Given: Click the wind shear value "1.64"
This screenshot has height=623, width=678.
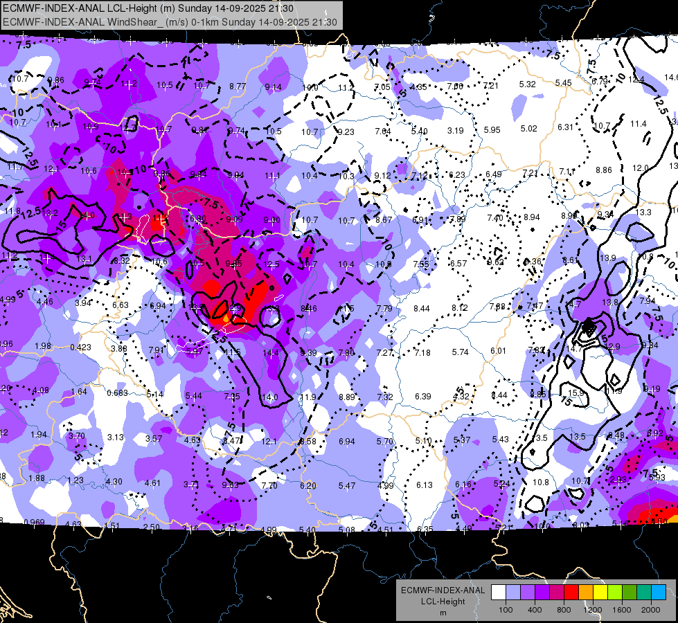Looking at the screenshot, I should tap(79, 391).
